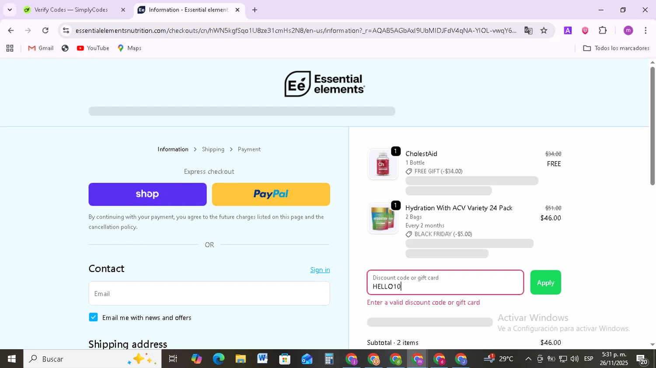
Task: Open the purple A extension
Action: [568, 31]
